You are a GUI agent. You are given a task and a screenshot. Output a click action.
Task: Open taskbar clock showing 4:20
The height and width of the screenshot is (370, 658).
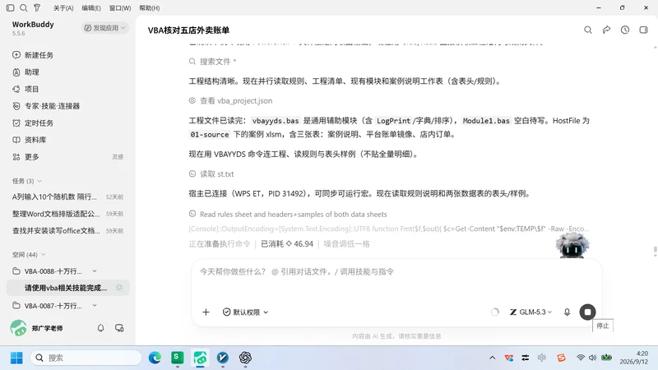click(x=634, y=358)
